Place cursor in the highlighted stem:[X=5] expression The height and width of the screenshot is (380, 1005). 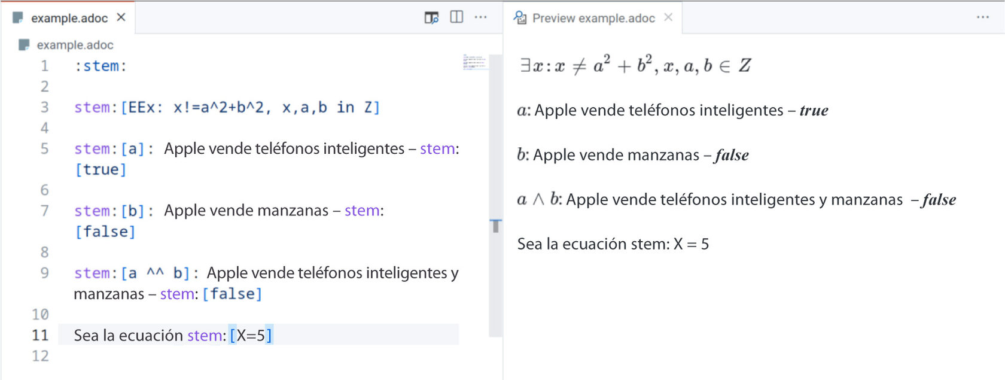(x=251, y=335)
